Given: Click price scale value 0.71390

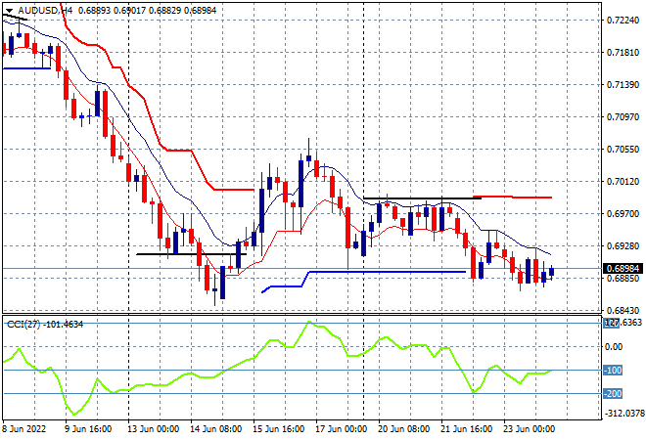Looking at the screenshot, I should 623,84.
